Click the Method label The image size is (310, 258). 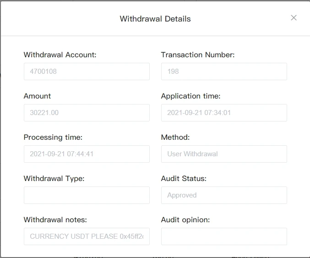[175, 137]
